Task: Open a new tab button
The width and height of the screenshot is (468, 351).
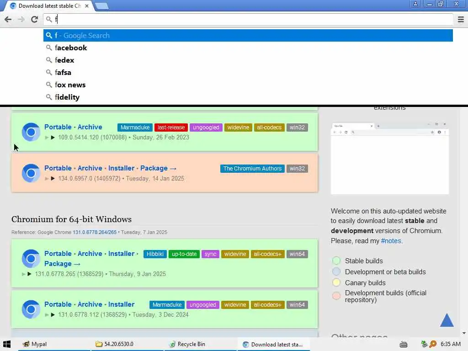Action: tap(102, 6)
